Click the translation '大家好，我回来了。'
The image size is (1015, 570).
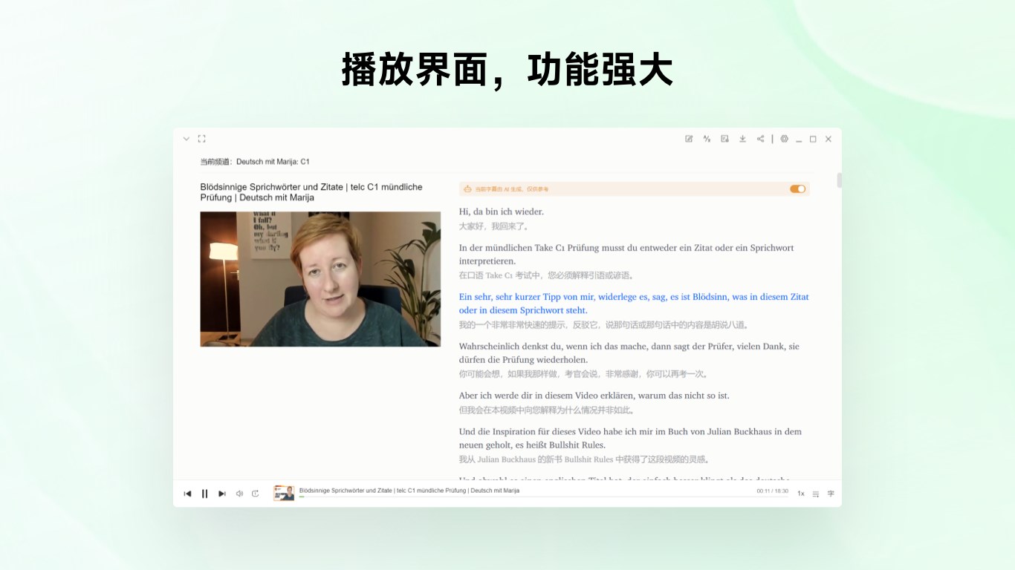[x=494, y=226]
